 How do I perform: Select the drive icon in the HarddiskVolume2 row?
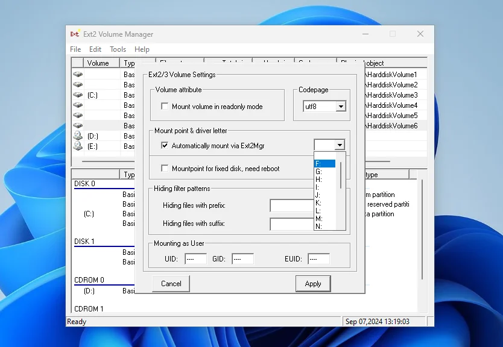78,85
